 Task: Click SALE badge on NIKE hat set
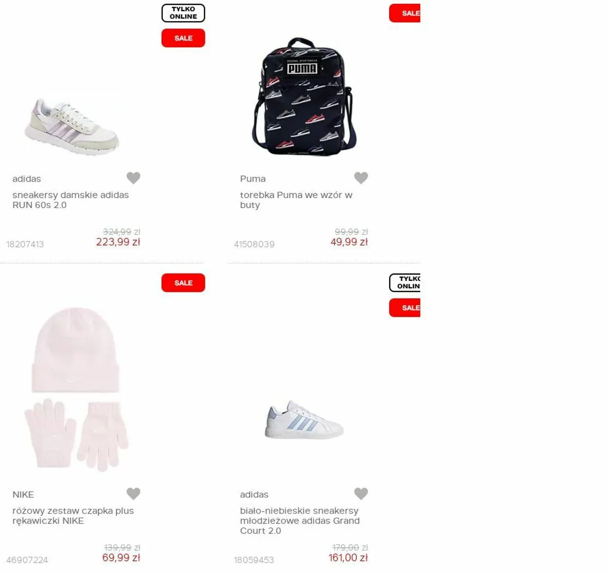point(183,283)
